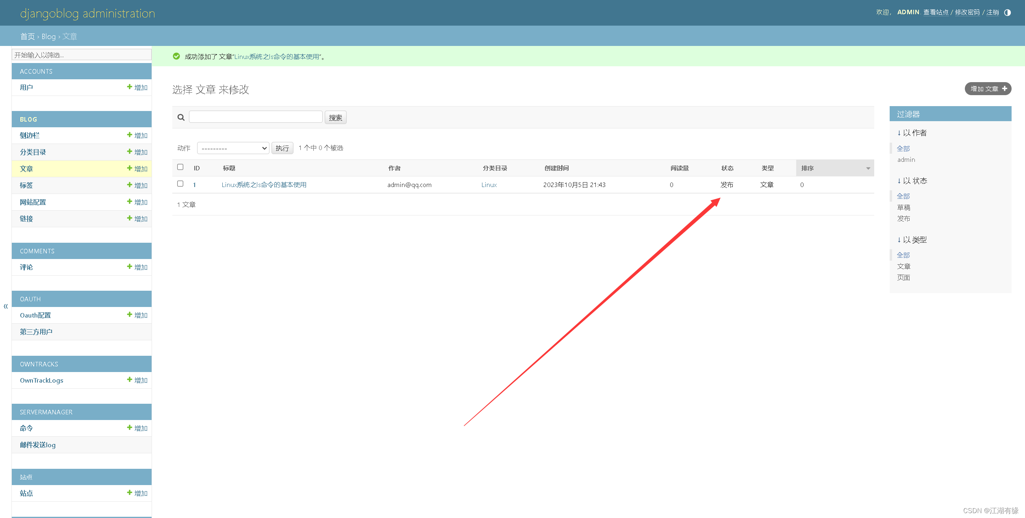
Task: Select 全部 under 以 状态 filter
Action: pyautogui.click(x=903, y=196)
